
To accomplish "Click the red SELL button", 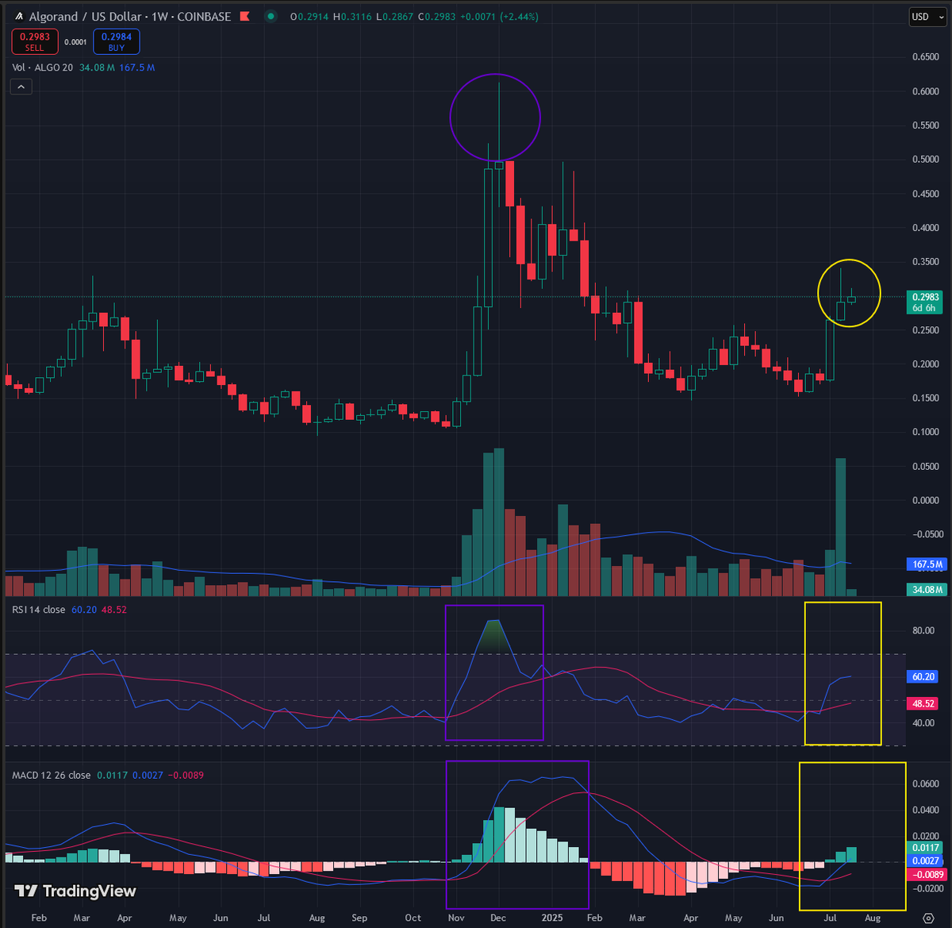I will coord(34,41).
